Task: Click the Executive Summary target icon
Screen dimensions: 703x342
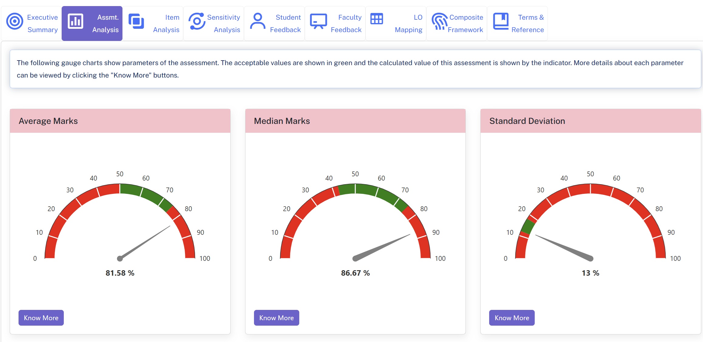Action: [15, 21]
